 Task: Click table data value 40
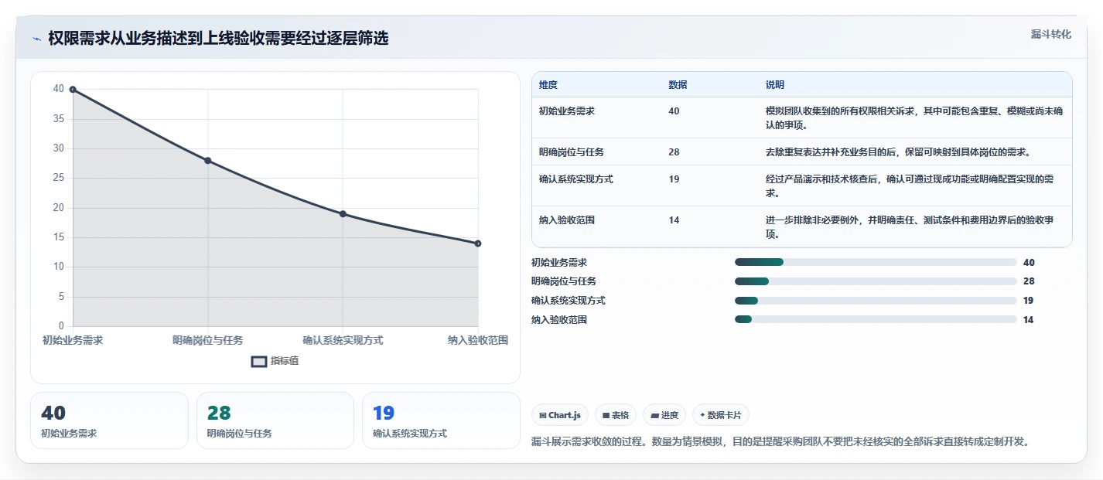(x=674, y=111)
